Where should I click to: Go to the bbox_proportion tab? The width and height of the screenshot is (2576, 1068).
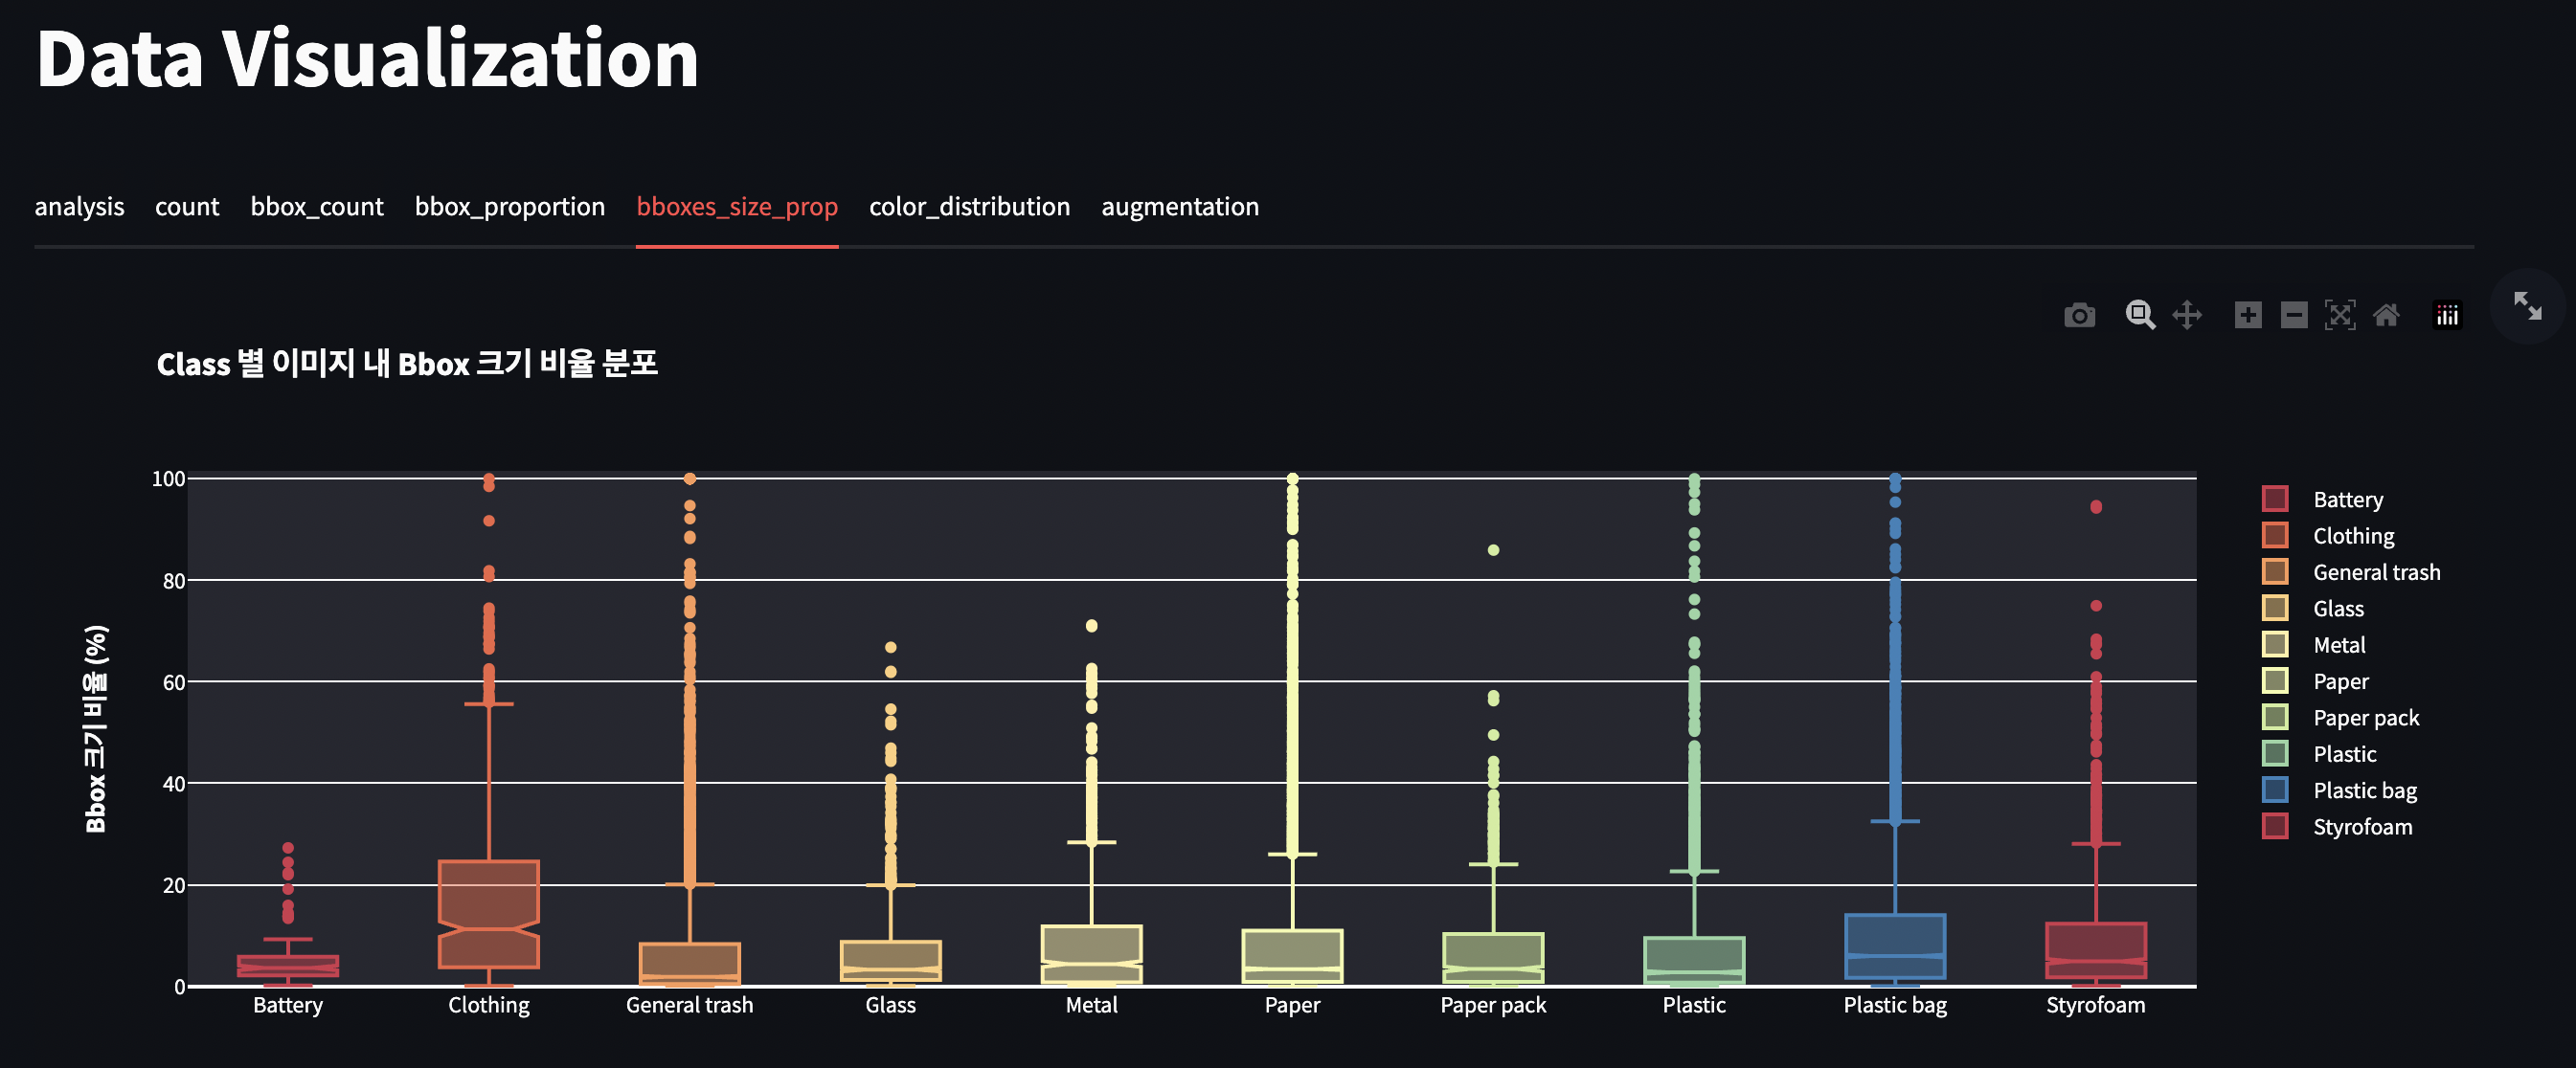point(510,207)
